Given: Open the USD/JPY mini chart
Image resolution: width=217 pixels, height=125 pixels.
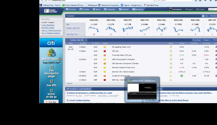Looking at the screenshot, I should click(x=128, y=29).
